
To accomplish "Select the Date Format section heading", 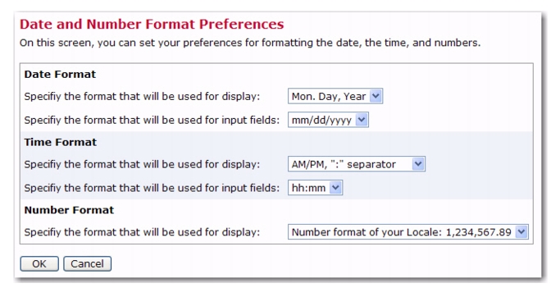I will 60,75.
